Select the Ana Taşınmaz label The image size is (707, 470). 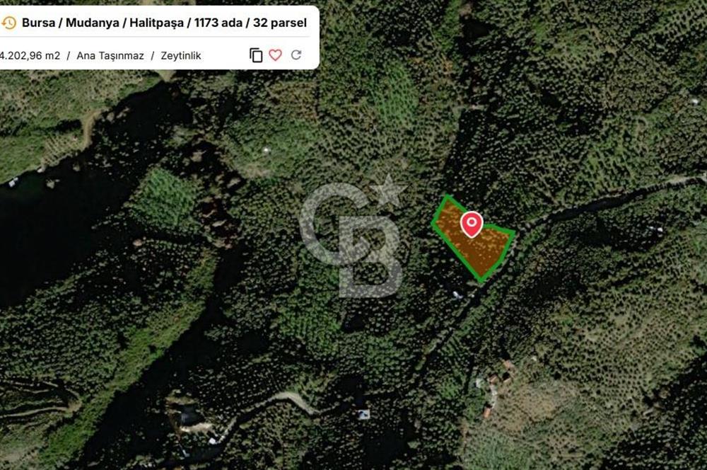click(110, 55)
